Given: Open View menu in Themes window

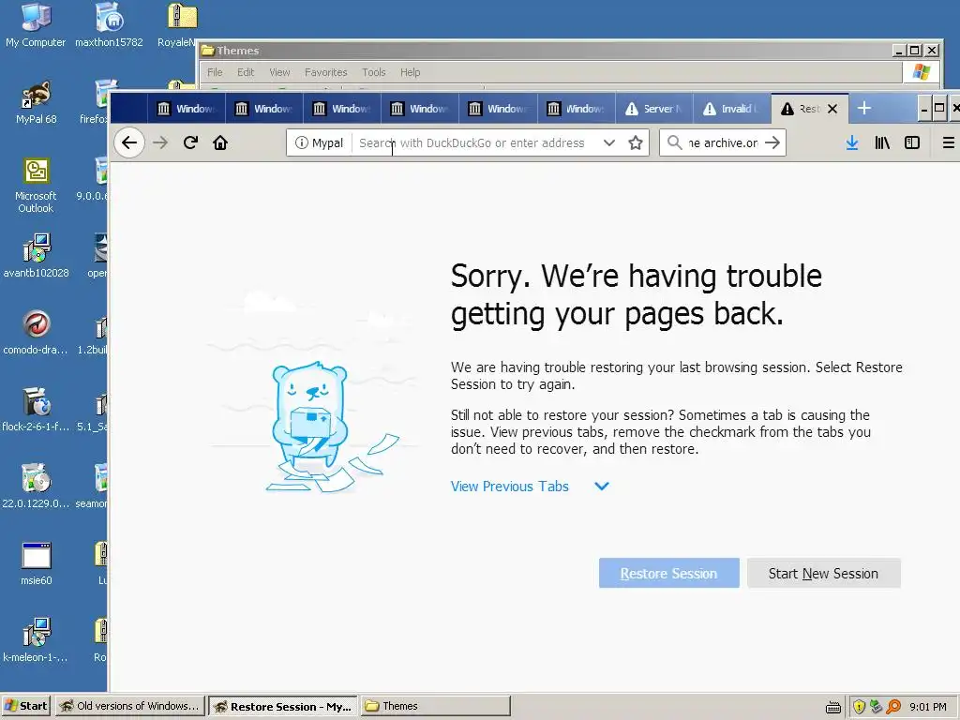Looking at the screenshot, I should click(x=279, y=72).
